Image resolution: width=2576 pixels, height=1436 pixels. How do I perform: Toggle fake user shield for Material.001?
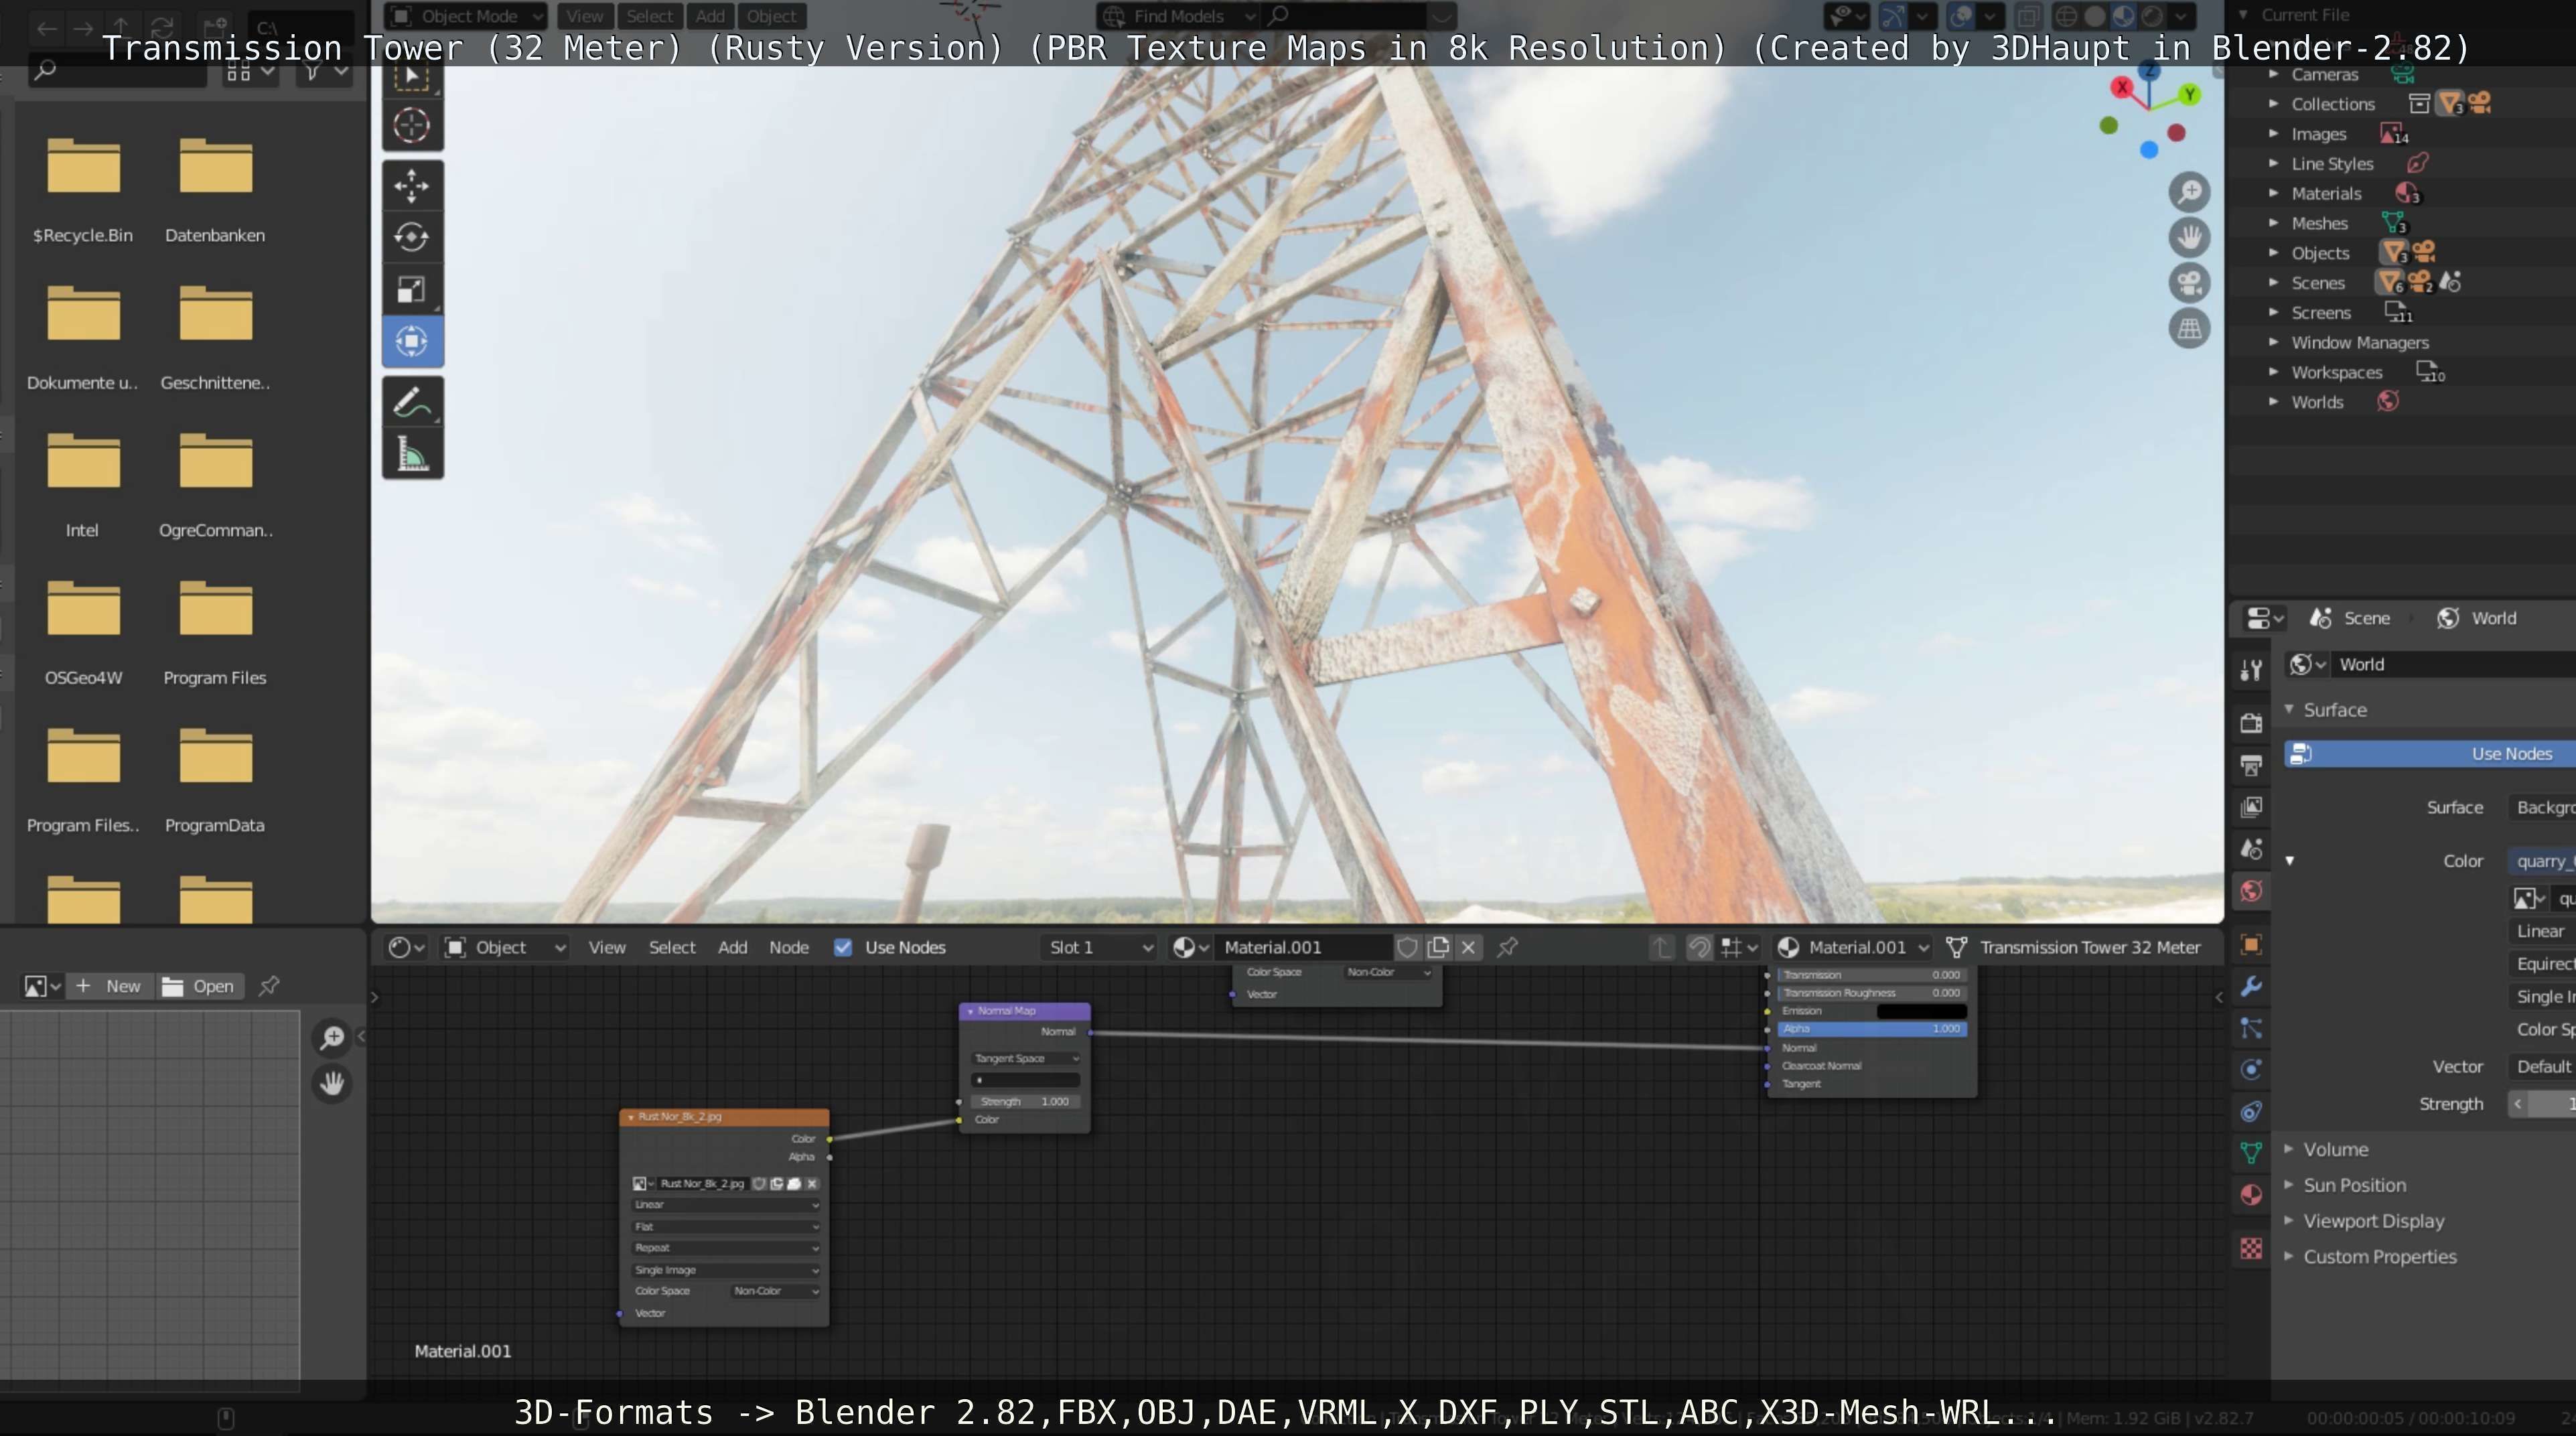tap(1407, 947)
